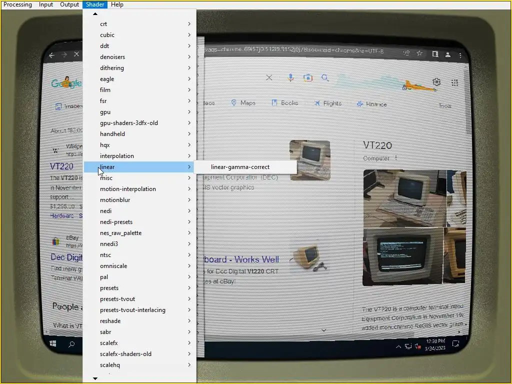Viewport: 512px width, 384px height.
Task: Expand the film submenu
Action: tap(140, 90)
